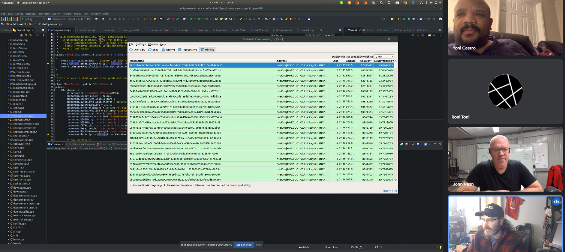Expand banman.cpp in Project Explorer

pyautogui.click(x=8, y=40)
